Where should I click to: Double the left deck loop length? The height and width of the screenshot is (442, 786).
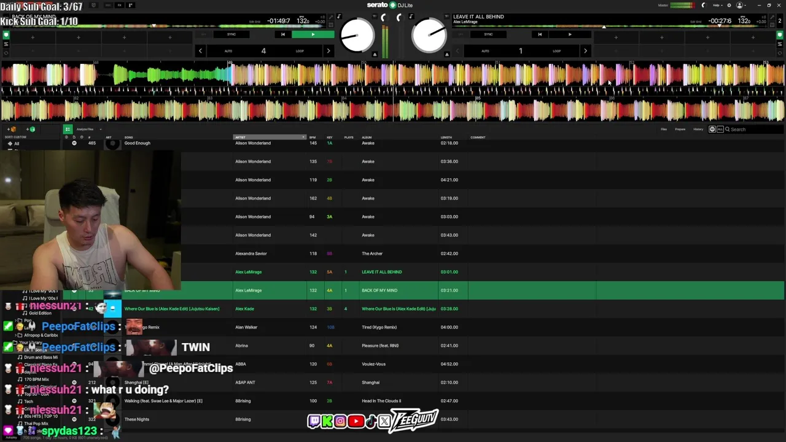point(329,51)
